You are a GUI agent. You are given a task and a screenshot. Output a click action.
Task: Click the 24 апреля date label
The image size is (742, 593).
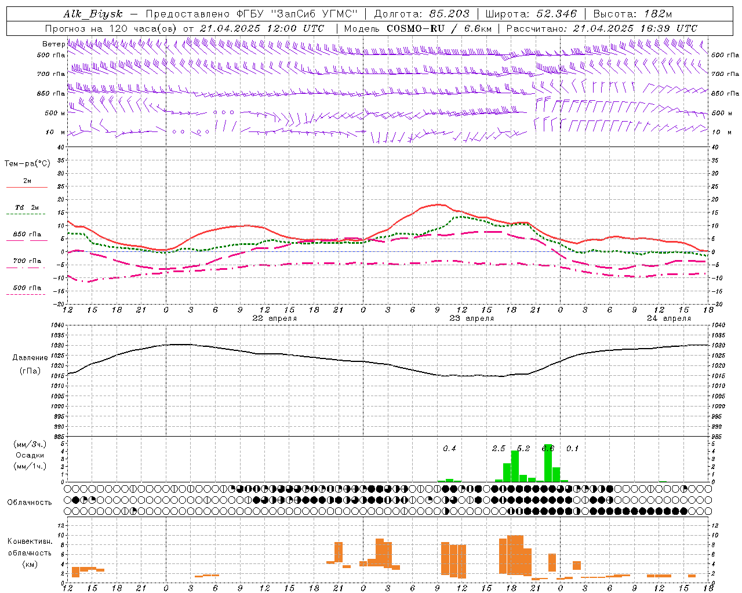669,319
